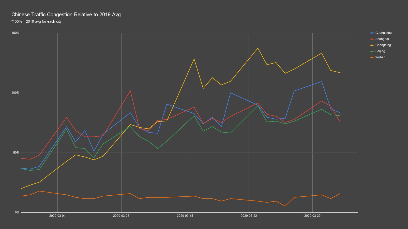Viewport: 408px width, 229px height.
Task: Select the Beijing legend label
Action: coord(380,51)
